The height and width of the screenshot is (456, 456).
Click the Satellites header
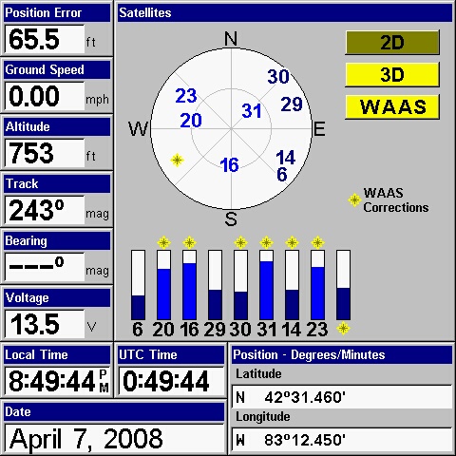click(x=285, y=13)
